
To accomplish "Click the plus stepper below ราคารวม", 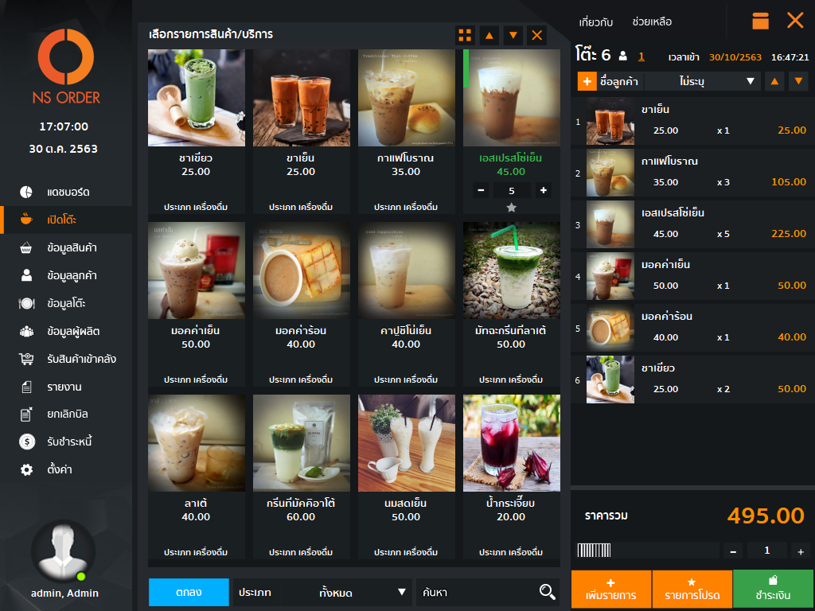I will pyautogui.click(x=801, y=551).
